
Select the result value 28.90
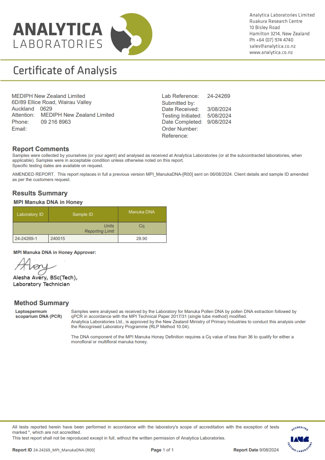click(142, 238)
